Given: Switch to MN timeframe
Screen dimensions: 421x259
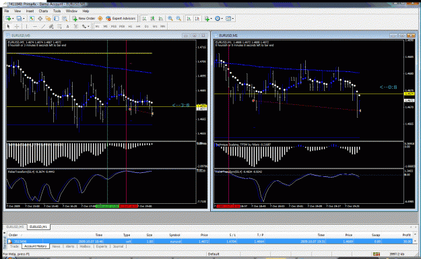Looking at the screenshot, I should click(x=163, y=26).
